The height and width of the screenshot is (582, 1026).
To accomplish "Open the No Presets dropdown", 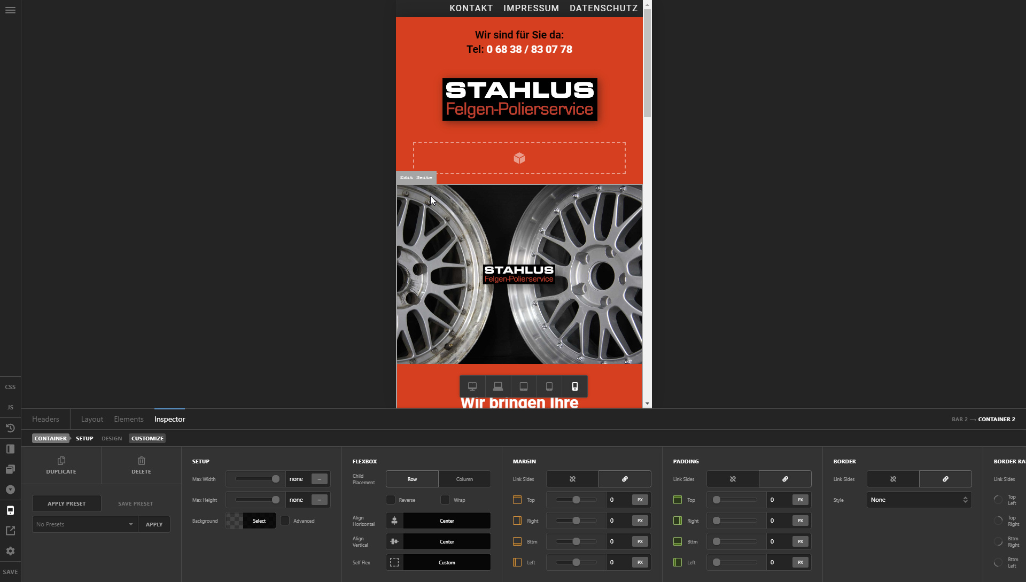I will [x=85, y=524].
